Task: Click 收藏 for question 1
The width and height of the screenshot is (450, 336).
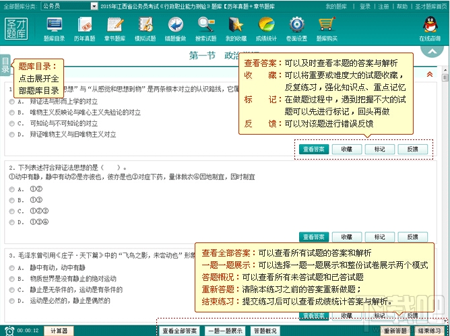Action: coord(347,149)
